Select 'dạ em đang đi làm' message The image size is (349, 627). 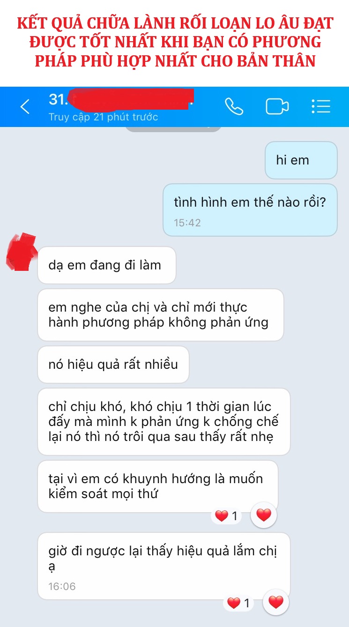click(x=107, y=265)
